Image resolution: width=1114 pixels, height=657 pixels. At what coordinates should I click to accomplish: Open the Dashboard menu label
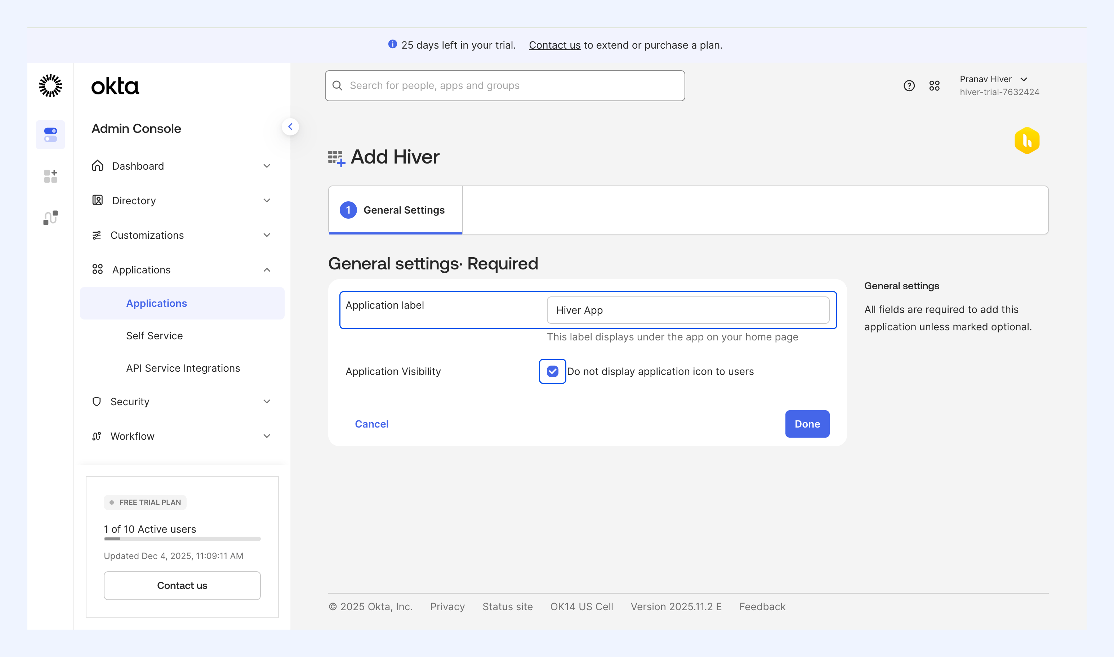coord(138,166)
